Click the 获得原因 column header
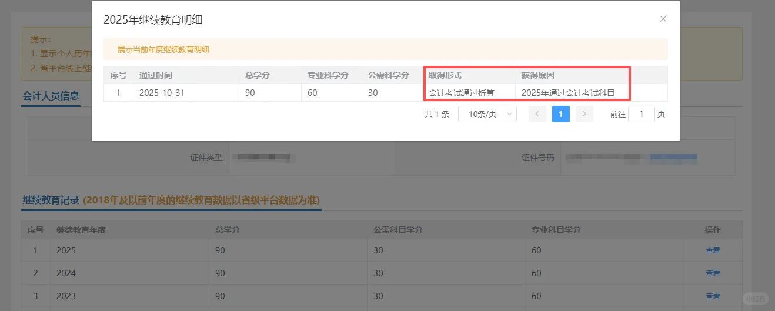Viewport: 775px width, 311px height. click(537, 75)
